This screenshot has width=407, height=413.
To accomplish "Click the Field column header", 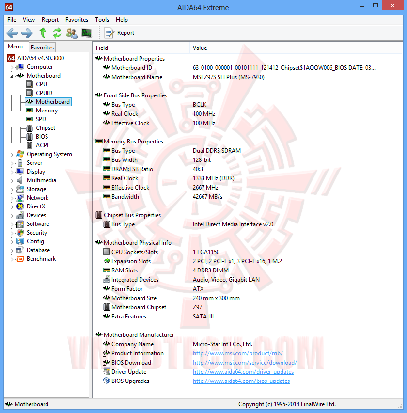I will coord(141,48).
